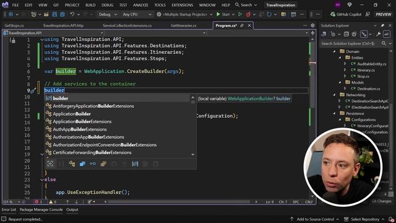The width and height of the screenshot is (396, 223).
Task: Click the Save All icon in toolbar
Action: pos(62,14)
